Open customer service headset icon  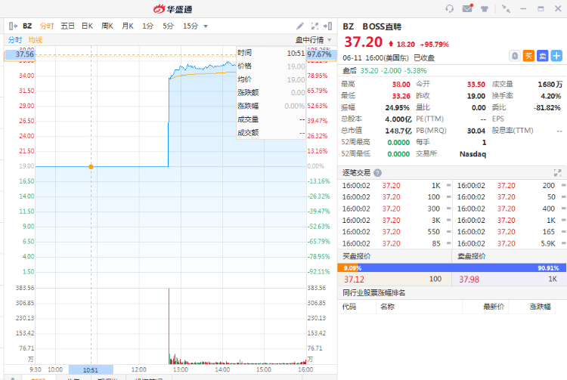click(450, 8)
